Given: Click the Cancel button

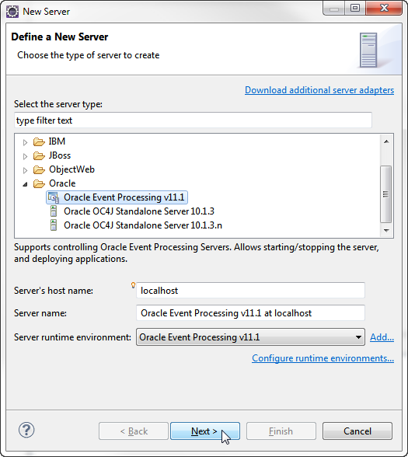Looking at the screenshot, I should (357, 431).
